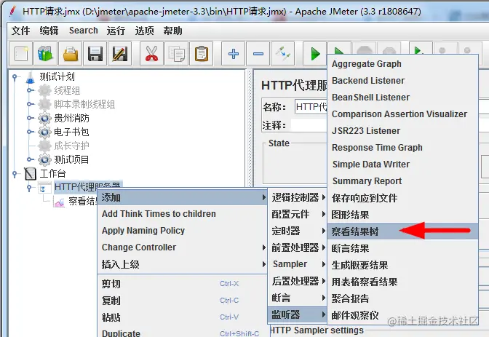Expand the 贵州消防 tree node

point(30,118)
